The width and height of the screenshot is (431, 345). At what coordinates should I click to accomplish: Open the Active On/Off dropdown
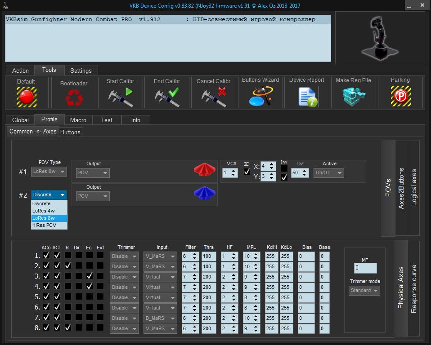(x=329, y=173)
